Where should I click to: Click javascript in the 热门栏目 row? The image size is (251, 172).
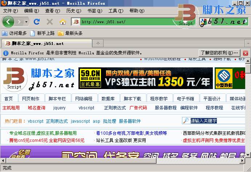[80, 121]
